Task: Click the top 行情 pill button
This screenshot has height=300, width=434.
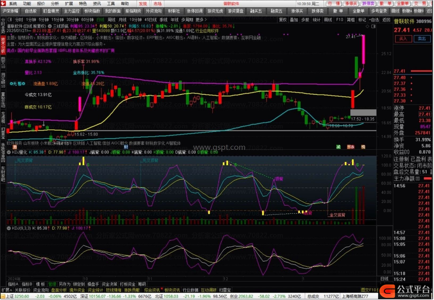Action: pos(334,3)
